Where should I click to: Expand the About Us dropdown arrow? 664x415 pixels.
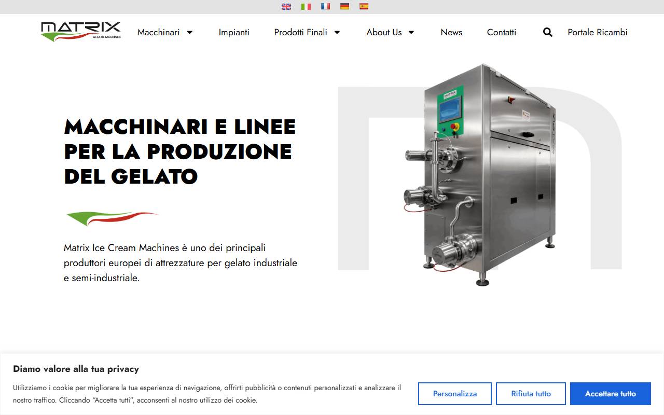pyautogui.click(x=411, y=32)
